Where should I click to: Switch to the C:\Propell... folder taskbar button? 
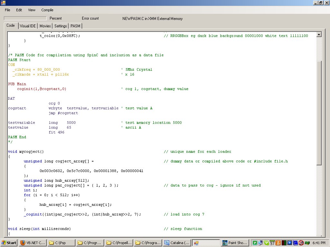click(119, 243)
